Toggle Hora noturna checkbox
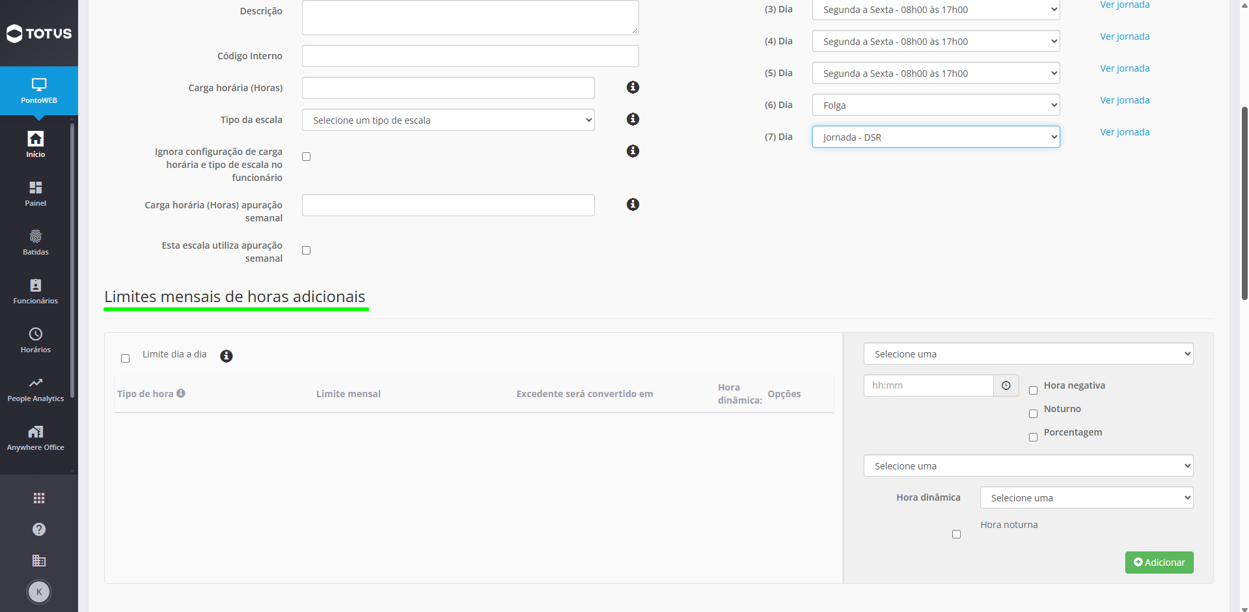The image size is (1249, 612). (956, 534)
